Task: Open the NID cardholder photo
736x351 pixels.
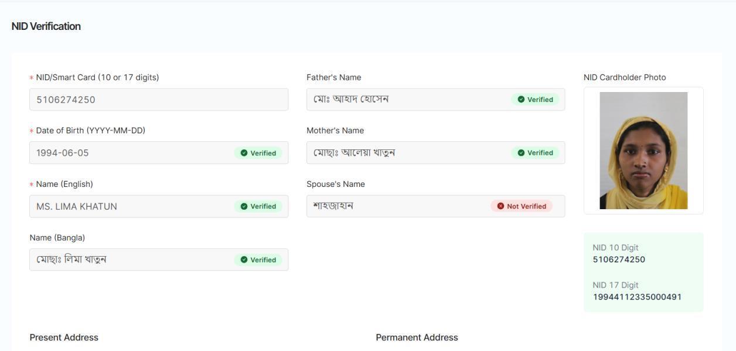Action: [643, 151]
